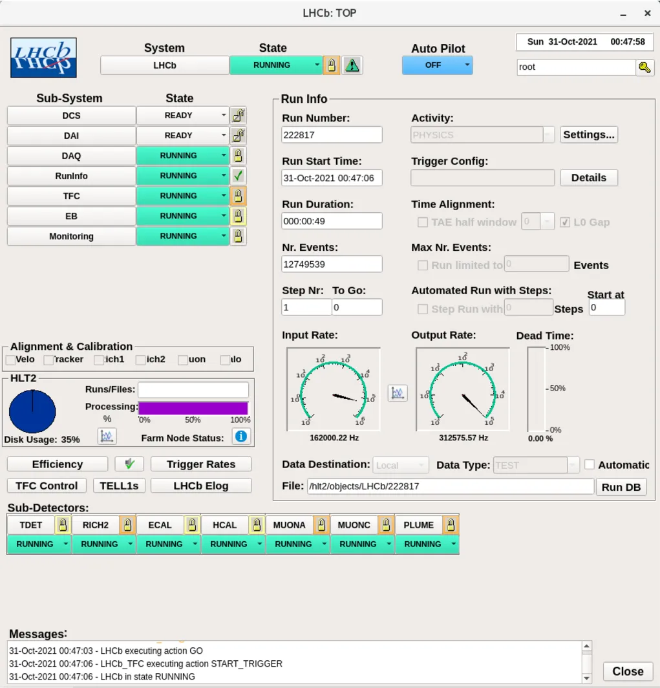The height and width of the screenshot is (688, 660).
Task: Click green checkmark icon in RunInfo row
Action: click(x=238, y=176)
